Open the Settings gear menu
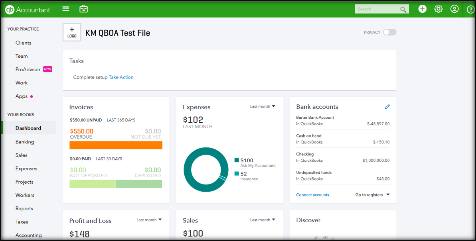The image size is (476, 241). 438,9
